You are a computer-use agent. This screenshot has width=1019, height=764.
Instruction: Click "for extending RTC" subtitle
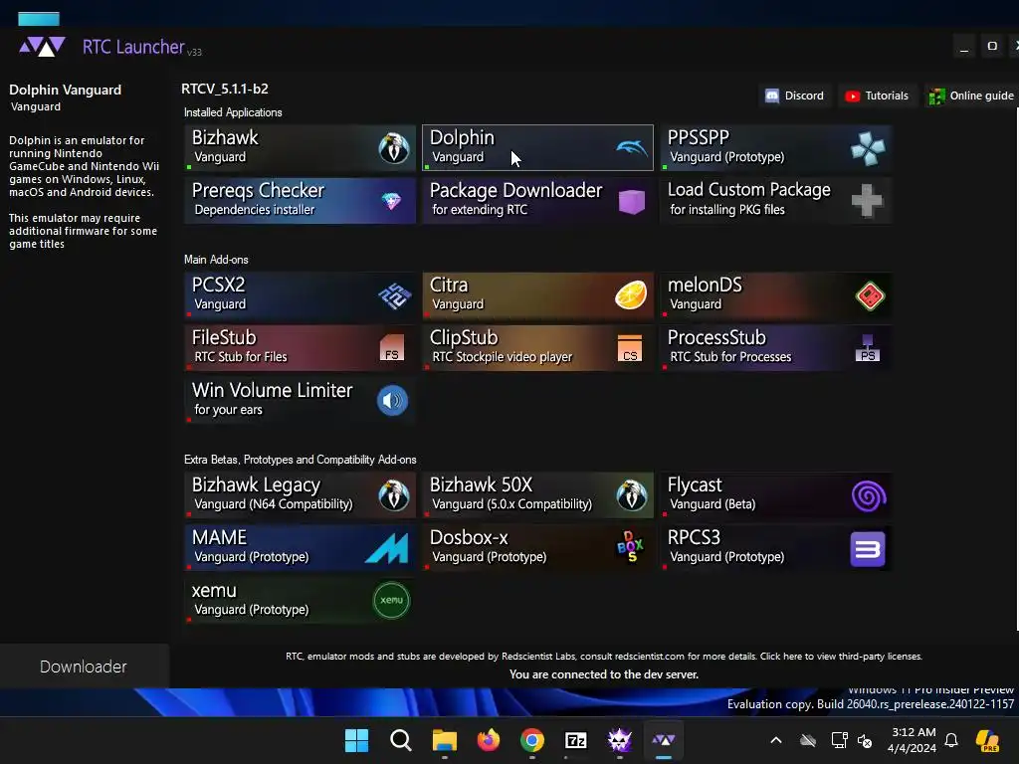point(480,210)
